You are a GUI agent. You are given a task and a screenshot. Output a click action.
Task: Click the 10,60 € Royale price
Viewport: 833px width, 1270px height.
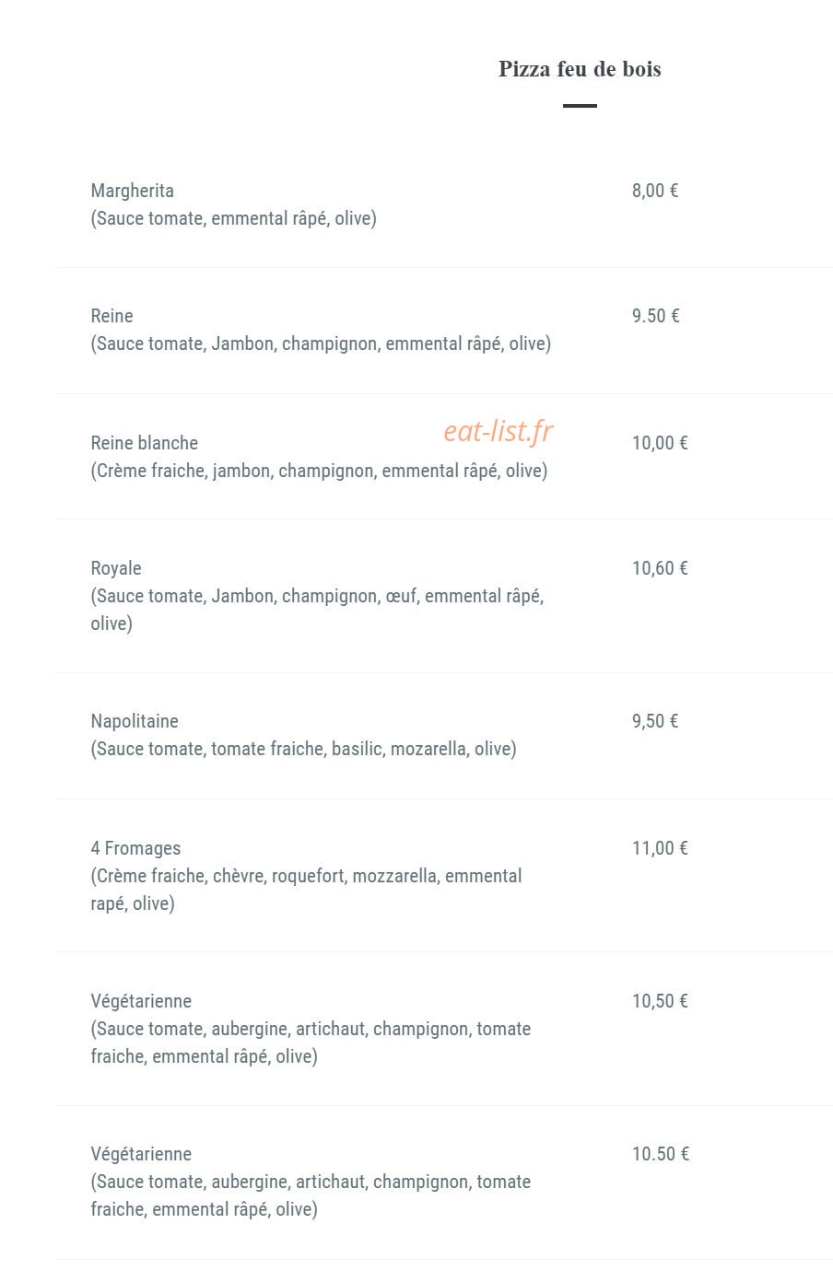[660, 568]
